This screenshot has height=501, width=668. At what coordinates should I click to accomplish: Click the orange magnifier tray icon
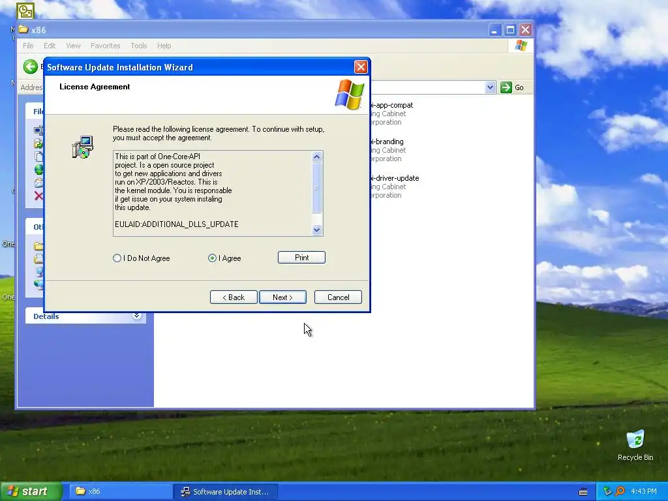coord(620,491)
